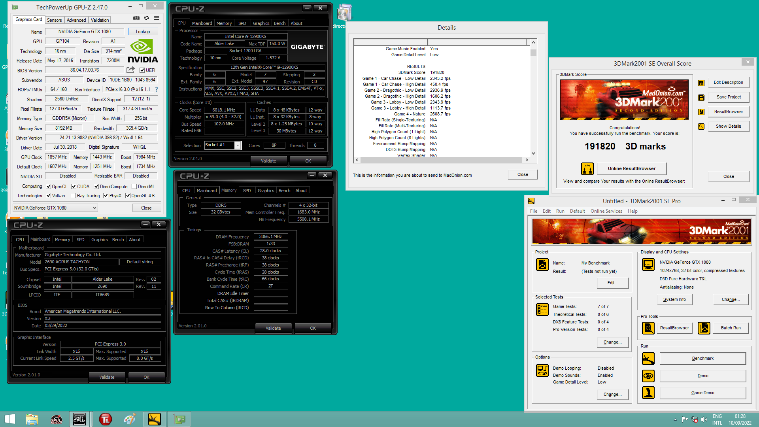Open File Explorer from taskbar
Viewport: 759px width, 427px height.
tap(32, 419)
